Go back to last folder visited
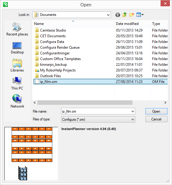Image resolution: width=172 pixels, height=185 pixels. 118,15
